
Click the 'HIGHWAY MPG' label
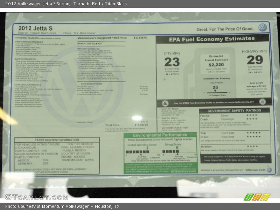[254, 51]
